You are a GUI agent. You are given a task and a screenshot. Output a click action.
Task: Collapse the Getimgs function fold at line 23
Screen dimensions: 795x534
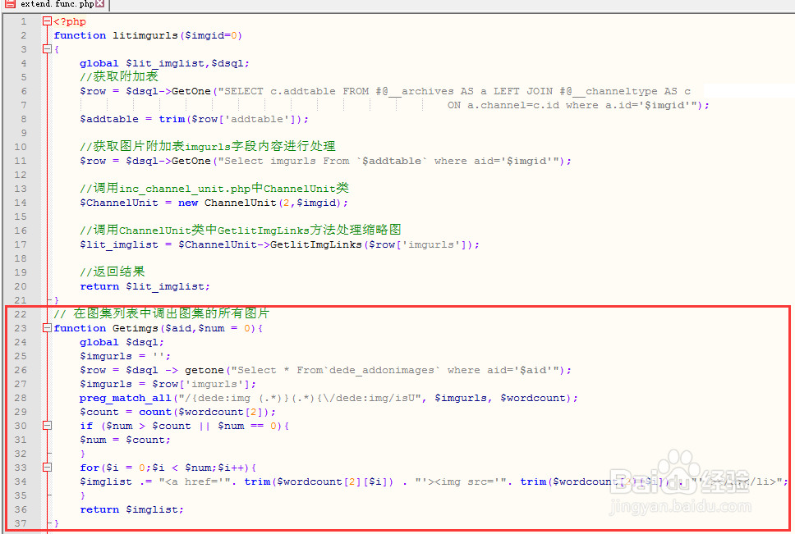47,328
